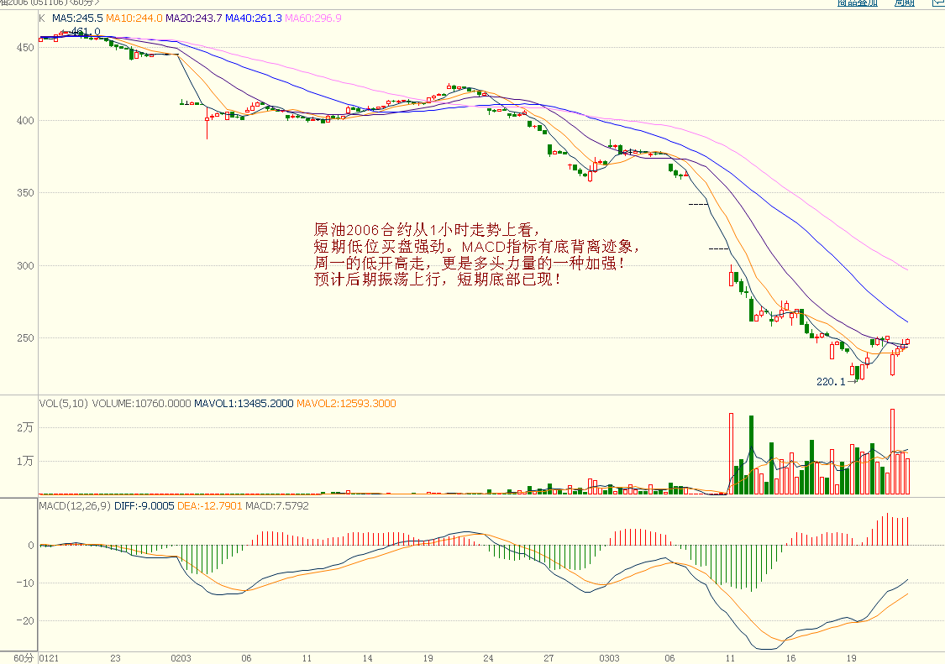Click the 周期 period link
This screenshot has width=945, height=664.
[904, 3]
